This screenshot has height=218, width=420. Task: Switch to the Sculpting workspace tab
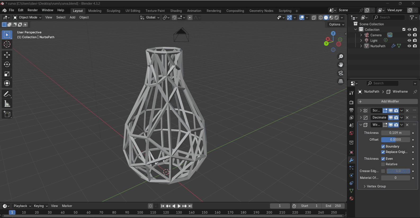[x=113, y=11]
